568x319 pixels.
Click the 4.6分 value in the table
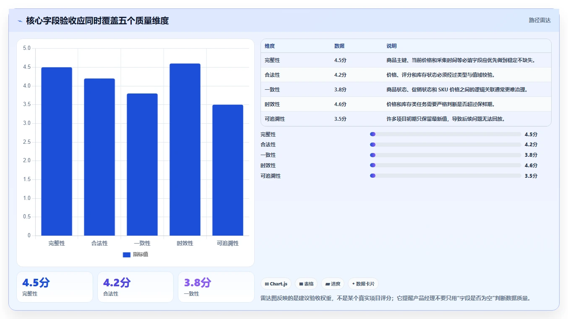[340, 104]
